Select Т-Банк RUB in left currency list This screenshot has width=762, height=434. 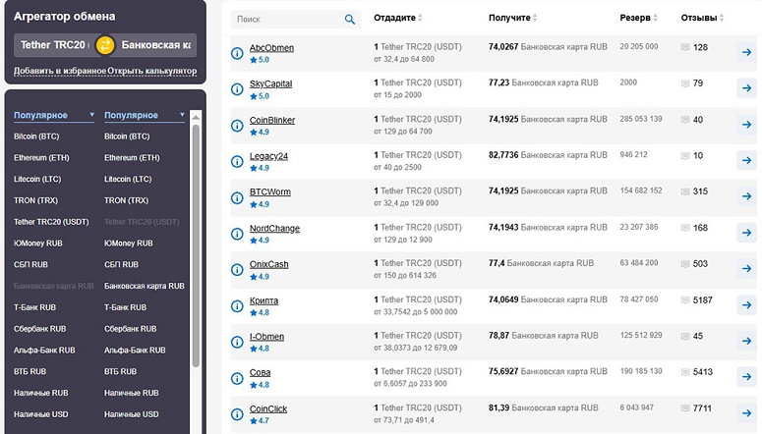(x=35, y=307)
